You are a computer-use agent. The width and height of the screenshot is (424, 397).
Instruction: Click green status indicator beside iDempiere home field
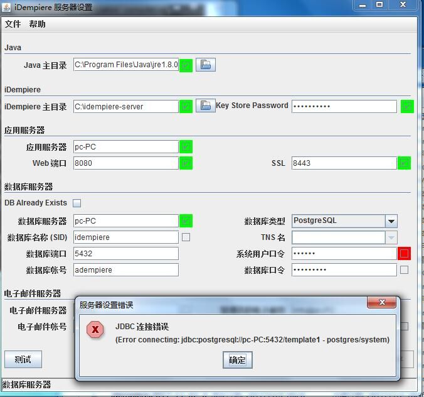(x=186, y=106)
